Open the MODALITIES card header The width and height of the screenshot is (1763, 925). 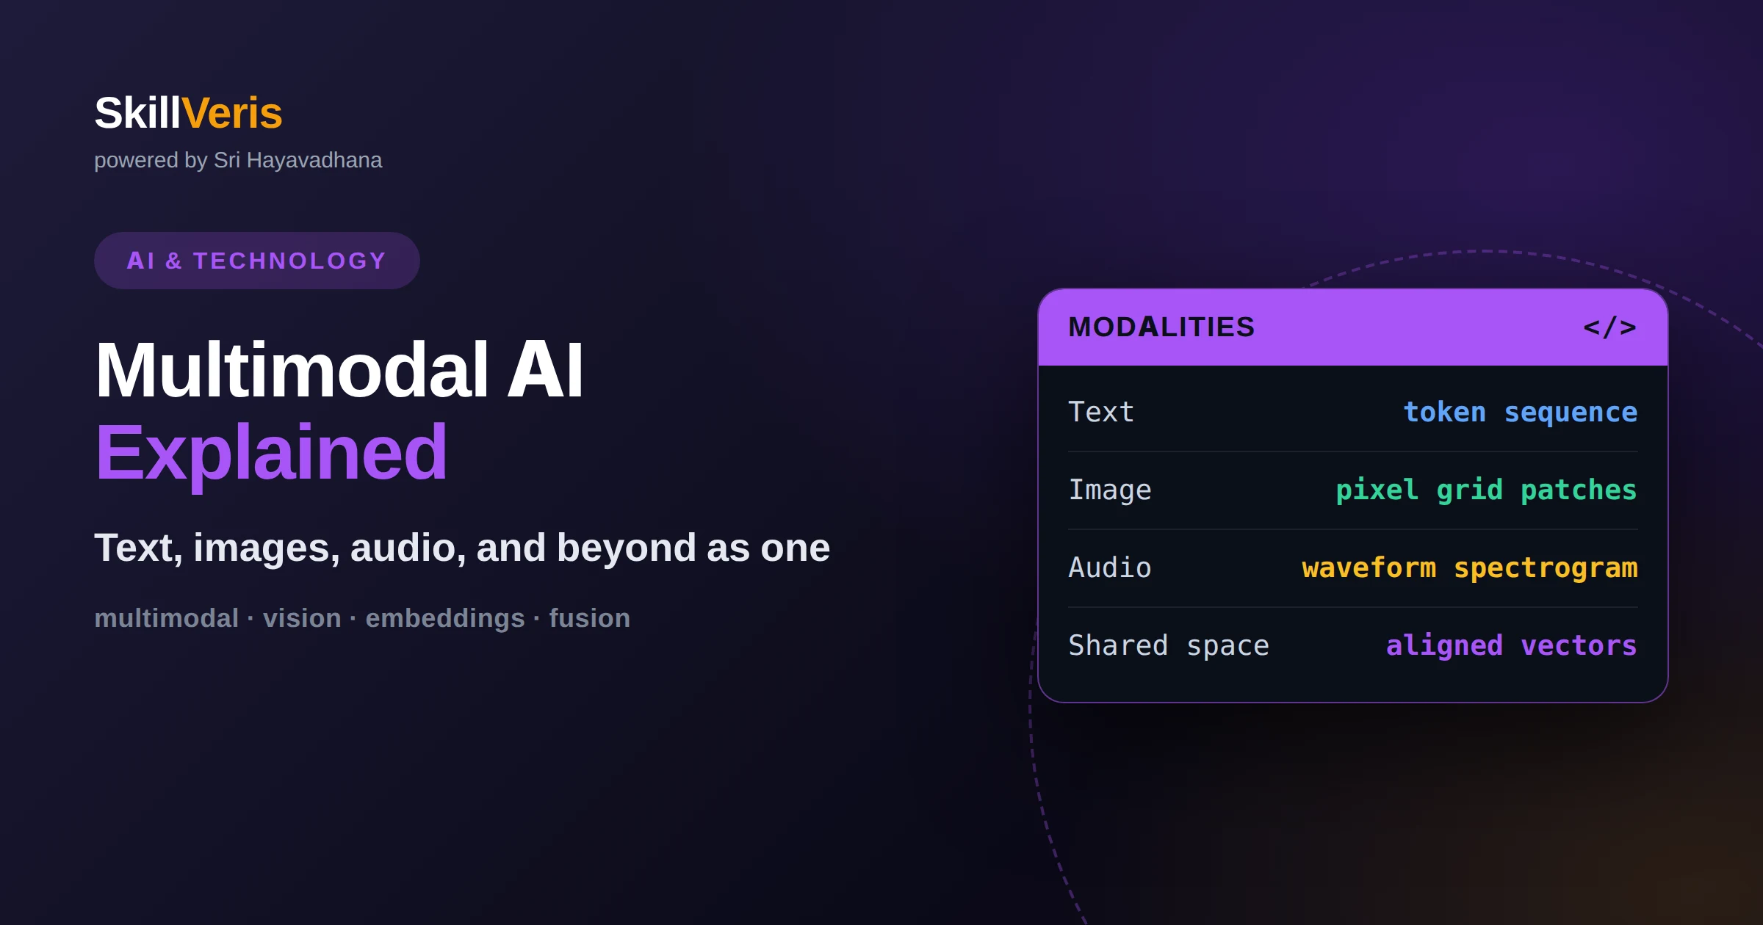pyautogui.click(x=1352, y=327)
